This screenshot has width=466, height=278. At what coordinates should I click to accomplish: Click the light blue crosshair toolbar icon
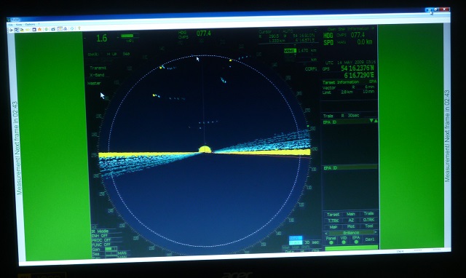pos(72,29)
